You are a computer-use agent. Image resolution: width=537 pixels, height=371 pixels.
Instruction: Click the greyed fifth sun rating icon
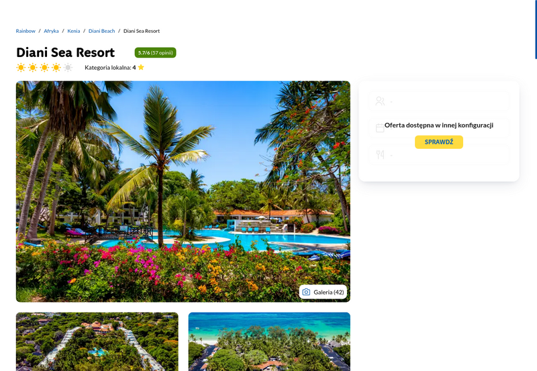(x=68, y=67)
